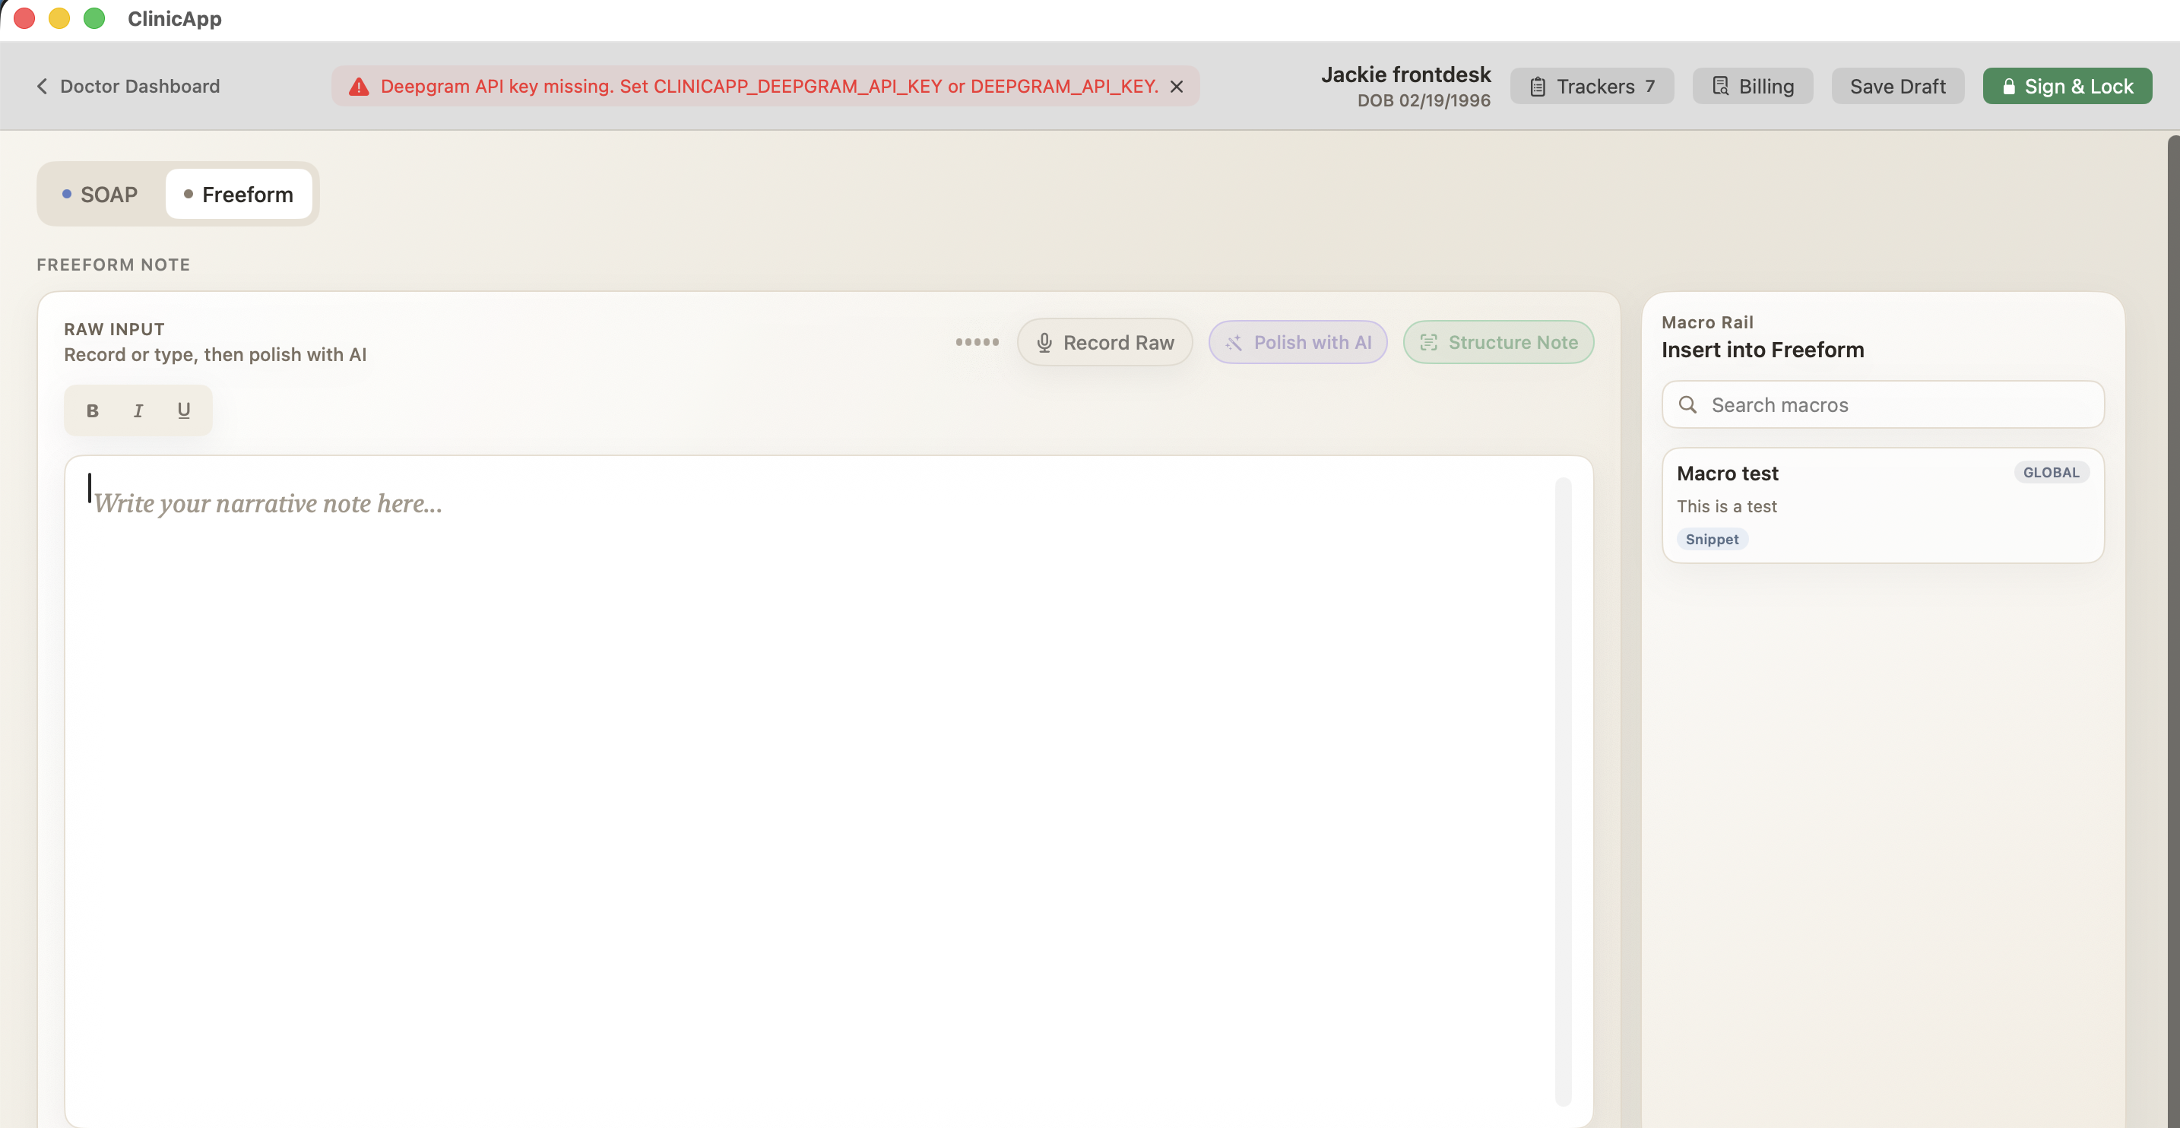The width and height of the screenshot is (2180, 1128).
Task: Dismiss the Deepgram API key warning
Action: coord(1177,87)
